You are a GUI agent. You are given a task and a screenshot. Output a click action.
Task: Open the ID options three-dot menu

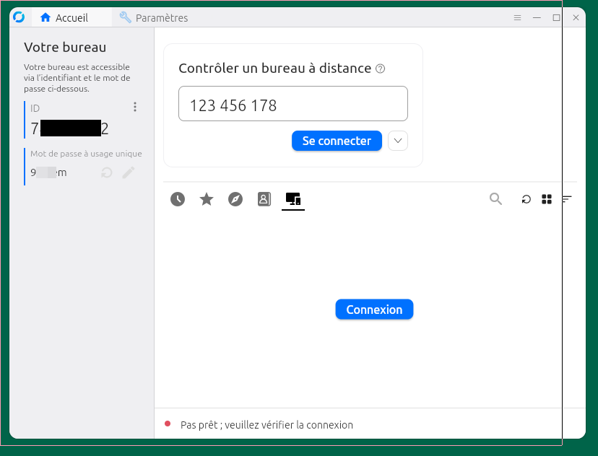pyautogui.click(x=134, y=107)
